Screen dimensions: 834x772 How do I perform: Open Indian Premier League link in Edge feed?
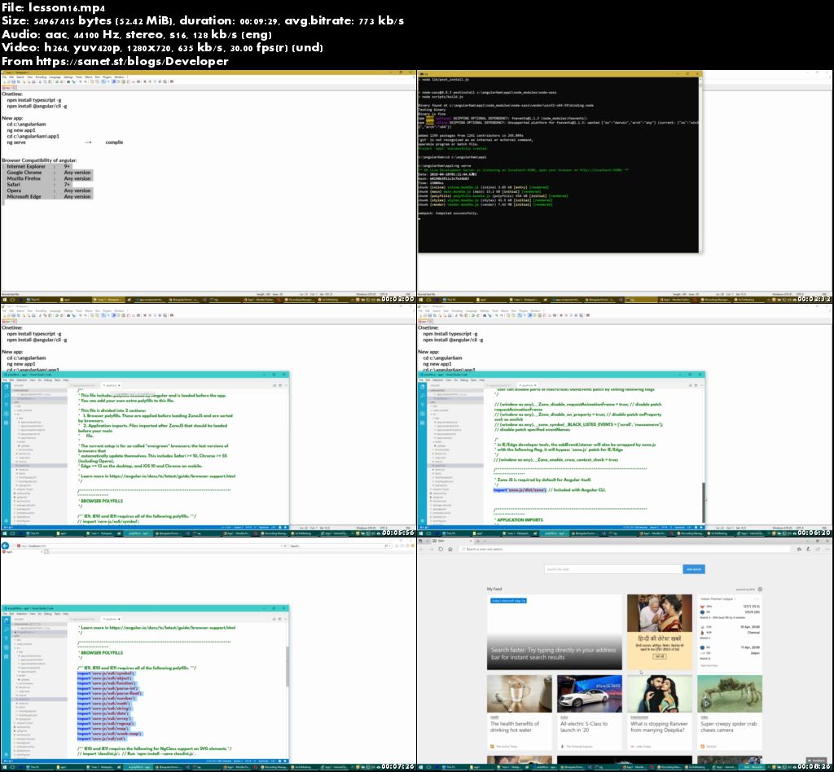(717, 599)
